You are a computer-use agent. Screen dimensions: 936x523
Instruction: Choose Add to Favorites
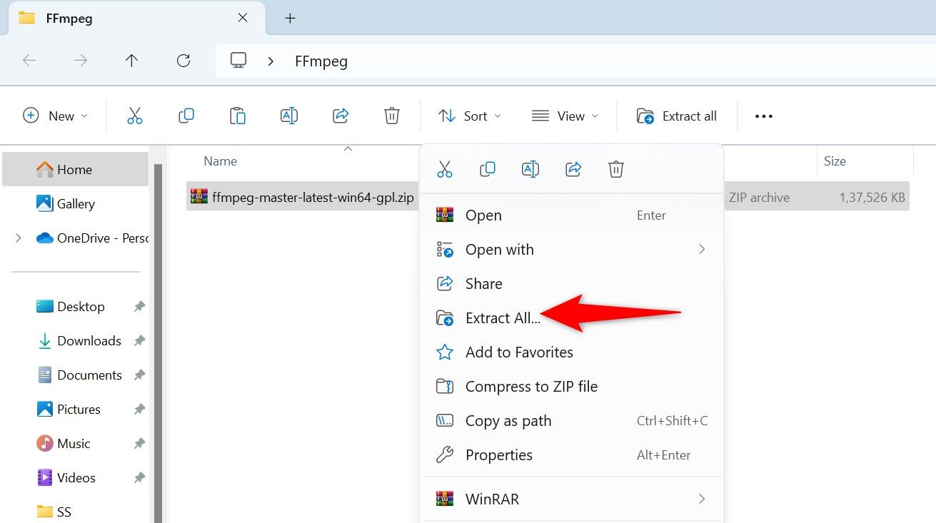coord(573,352)
